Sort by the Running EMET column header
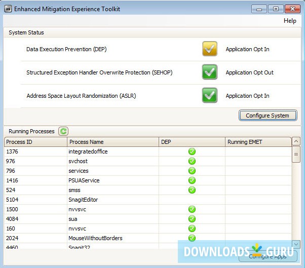The height and width of the screenshot is (268, 305). point(258,142)
